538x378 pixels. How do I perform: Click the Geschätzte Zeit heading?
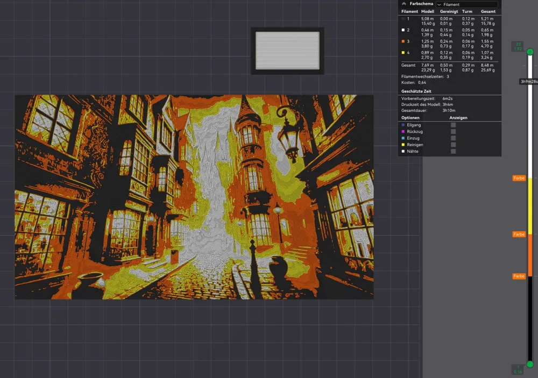[416, 91]
